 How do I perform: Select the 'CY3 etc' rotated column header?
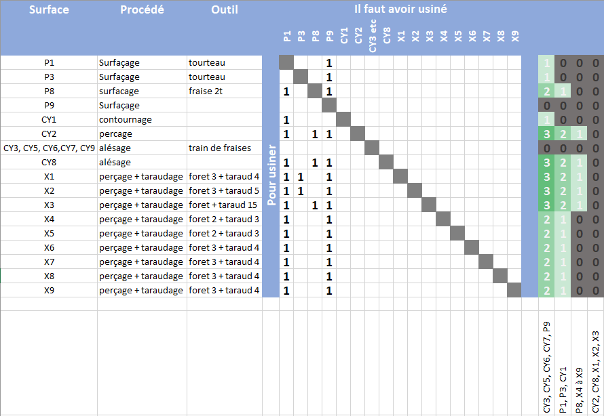tap(373, 36)
